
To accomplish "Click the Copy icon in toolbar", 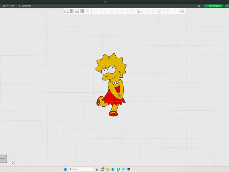I will 164,11.
